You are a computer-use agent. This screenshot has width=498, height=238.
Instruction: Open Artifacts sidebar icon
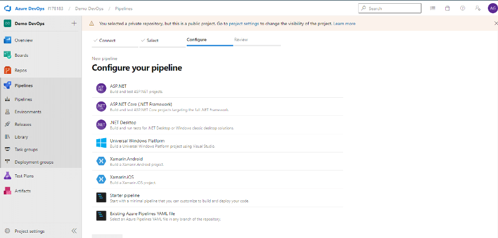coord(7,191)
